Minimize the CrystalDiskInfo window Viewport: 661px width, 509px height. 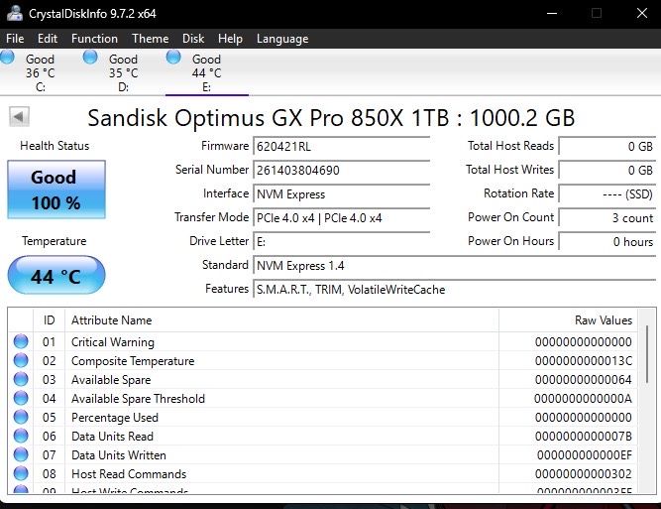552,13
